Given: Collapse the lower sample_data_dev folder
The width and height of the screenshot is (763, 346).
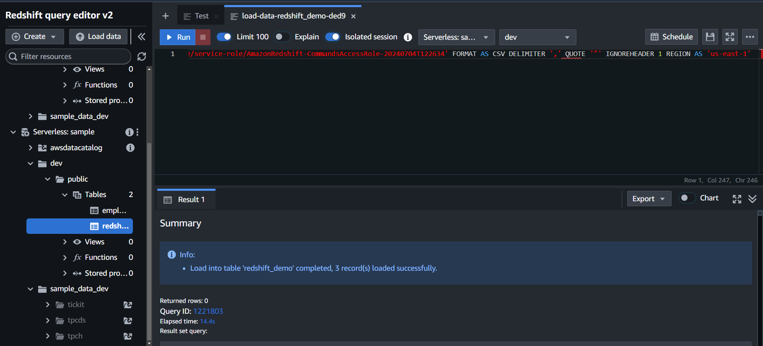Looking at the screenshot, I should 30,289.
